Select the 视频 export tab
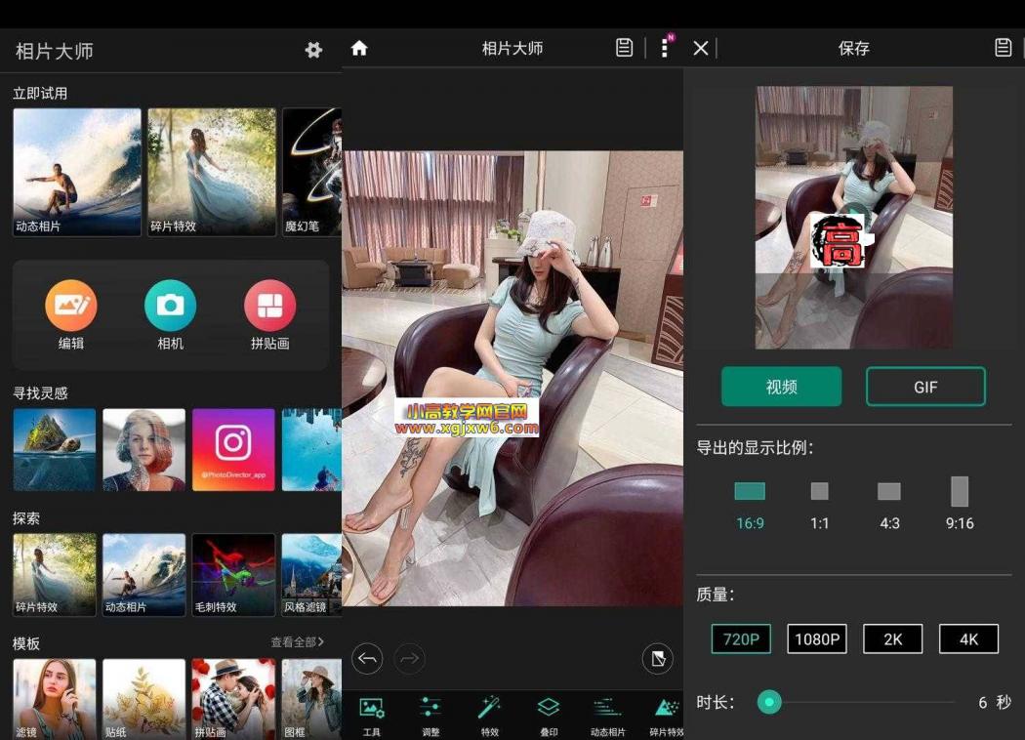The image size is (1025, 740). pyautogui.click(x=781, y=387)
